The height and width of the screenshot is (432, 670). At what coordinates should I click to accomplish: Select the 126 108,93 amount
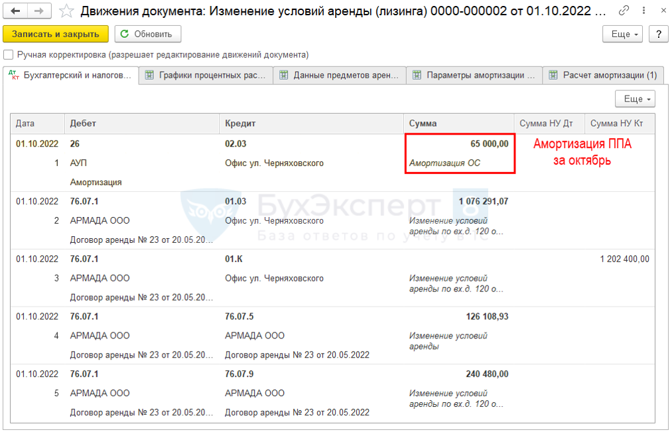pyautogui.click(x=487, y=317)
